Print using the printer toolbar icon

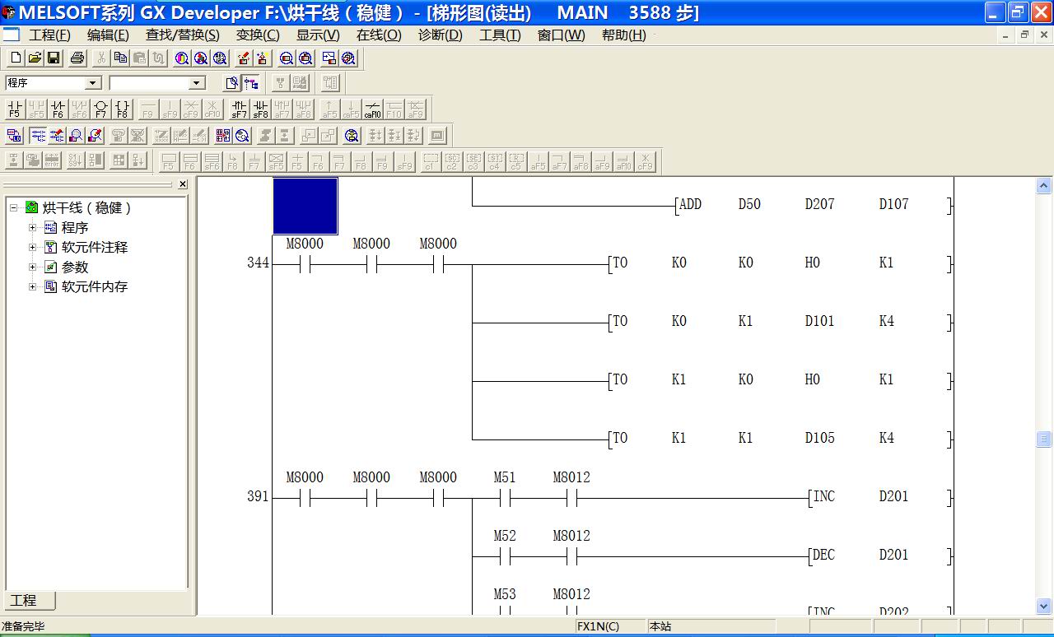pos(77,58)
